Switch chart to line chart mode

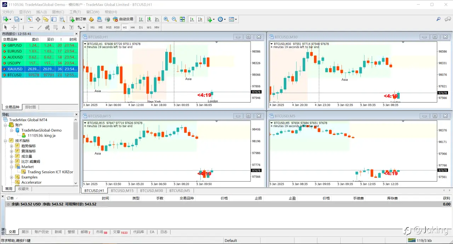tap(157, 19)
